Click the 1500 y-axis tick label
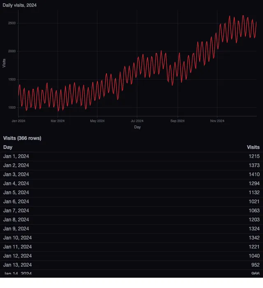This screenshot has width=263, height=288. [12, 79]
